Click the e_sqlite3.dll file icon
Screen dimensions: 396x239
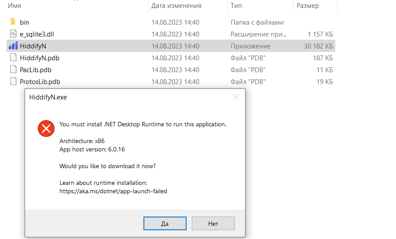(13, 34)
